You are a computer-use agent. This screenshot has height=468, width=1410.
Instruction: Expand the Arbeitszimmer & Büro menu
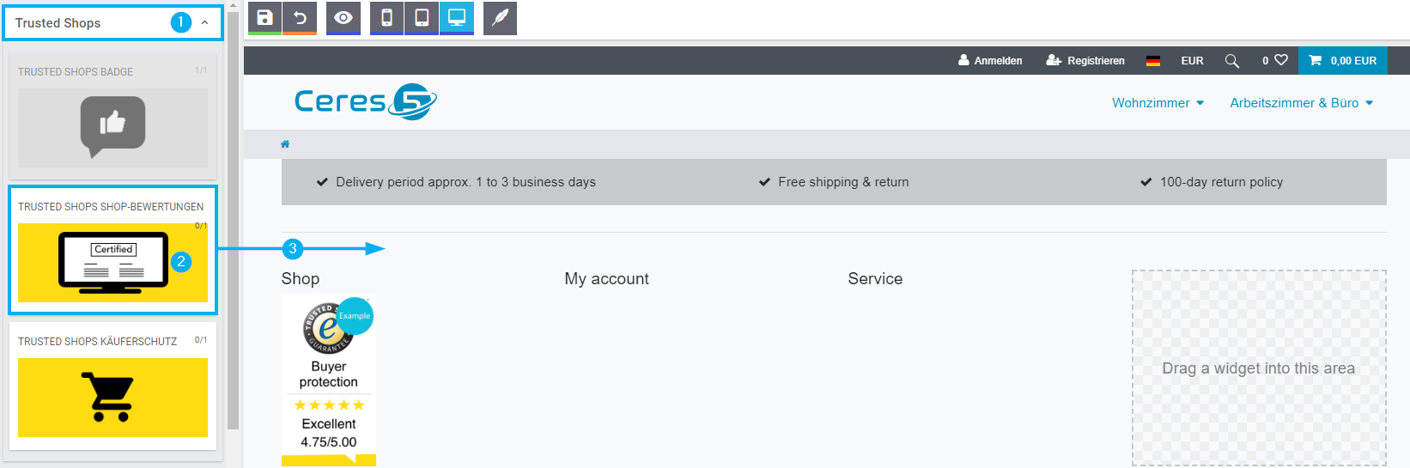click(1301, 103)
